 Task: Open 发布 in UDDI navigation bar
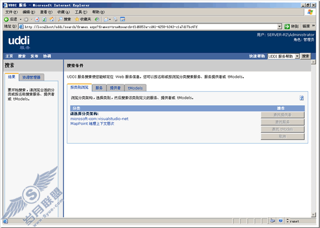coord(34,56)
